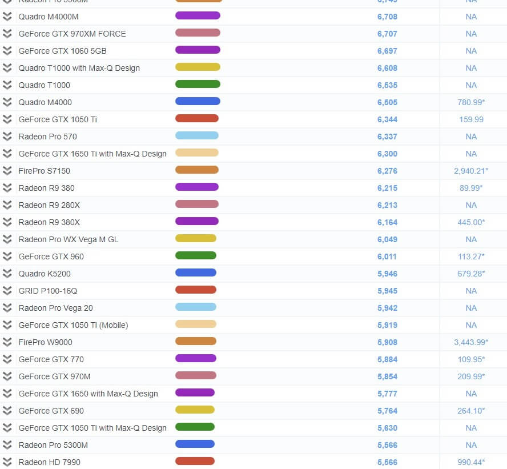Screen dimensions: 507x469
Task: Click the price 780.99* for Quadro M4000
Action: tap(471, 102)
